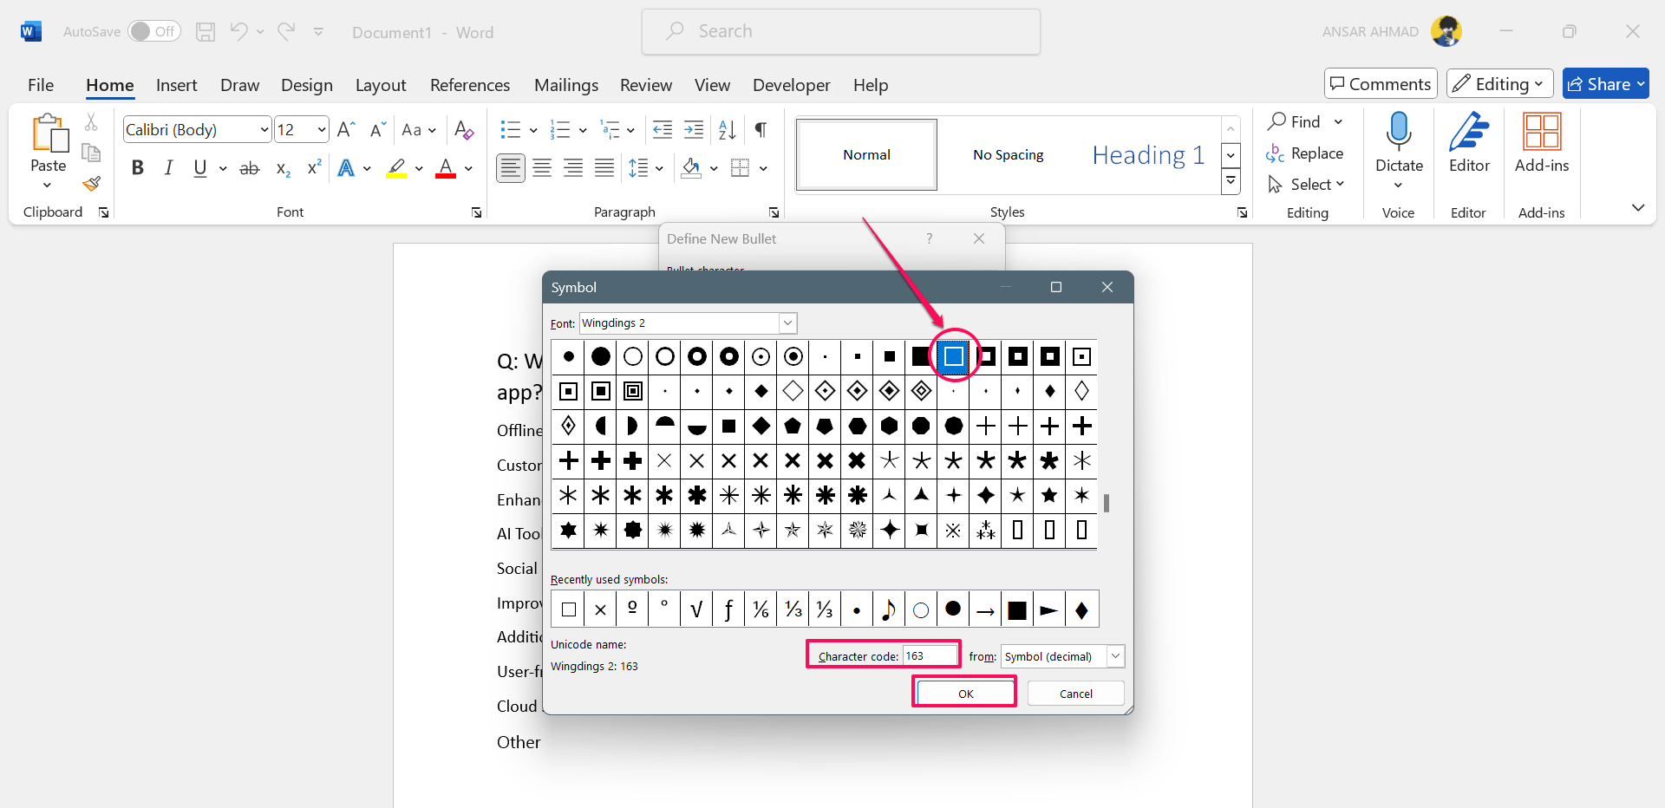
Task: Click OK in the Symbol dialog
Action: 965,694
